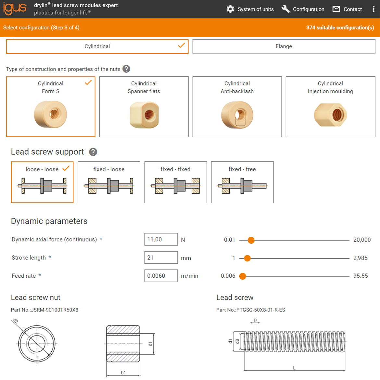Open the three-dot overflow menu
Screen dimensions: 380x380
click(374, 9)
